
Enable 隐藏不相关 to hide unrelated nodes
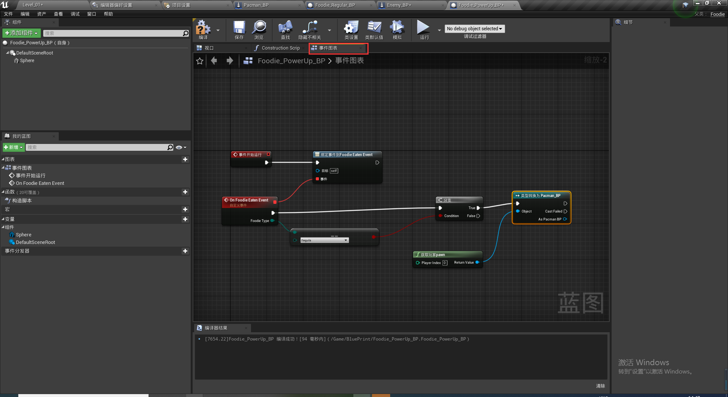coord(310,30)
